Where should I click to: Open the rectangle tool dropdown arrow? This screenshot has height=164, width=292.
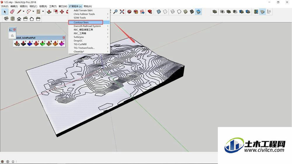(43, 12)
